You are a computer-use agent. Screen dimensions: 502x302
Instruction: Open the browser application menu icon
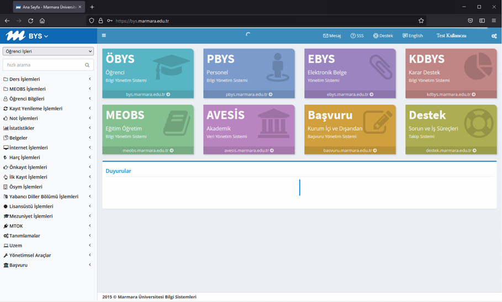pos(494,20)
